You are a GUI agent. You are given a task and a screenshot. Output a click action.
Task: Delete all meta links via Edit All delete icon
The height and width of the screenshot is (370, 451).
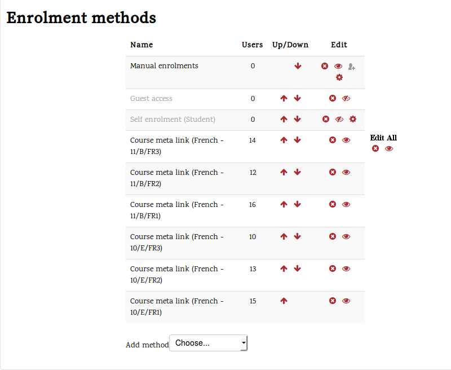click(x=375, y=148)
